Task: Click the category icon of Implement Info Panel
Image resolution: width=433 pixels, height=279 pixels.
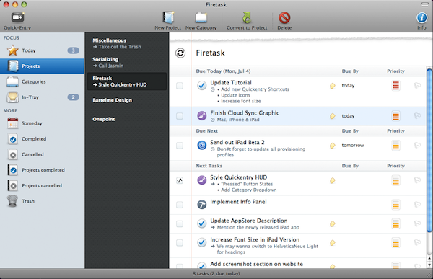Action: [202, 205]
